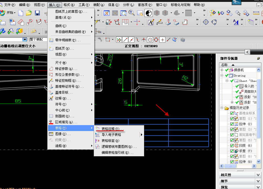263x189 pixels.
Task: Choose 表格标签 submenu entry
Action: coord(119,141)
